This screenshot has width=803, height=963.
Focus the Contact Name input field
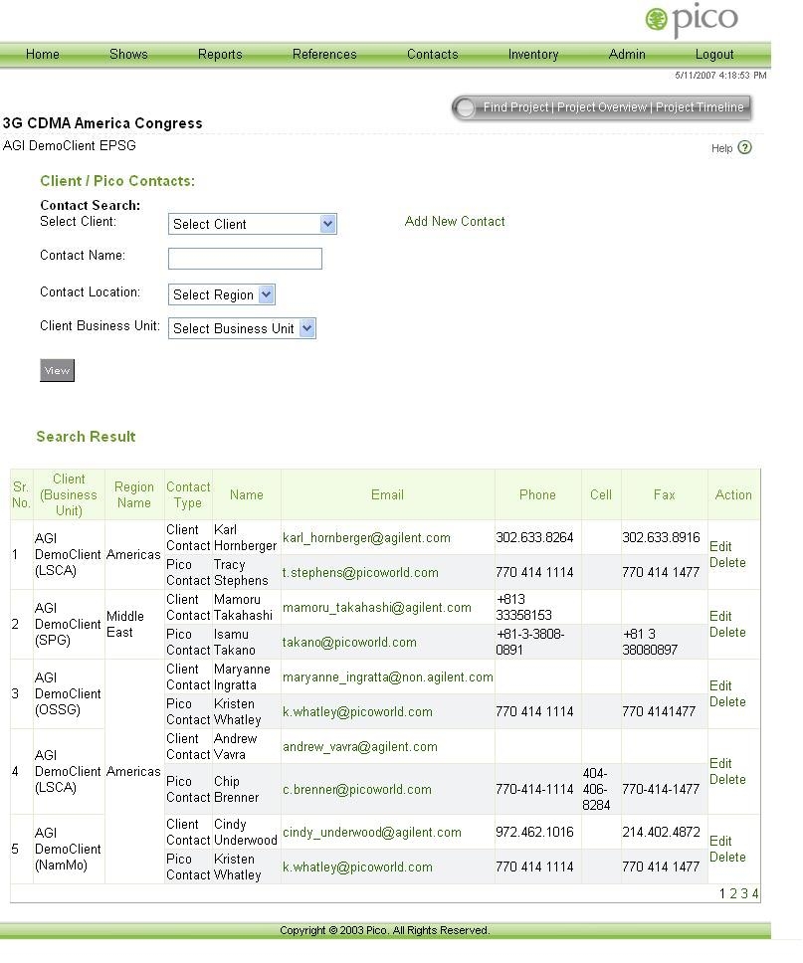coord(245,259)
